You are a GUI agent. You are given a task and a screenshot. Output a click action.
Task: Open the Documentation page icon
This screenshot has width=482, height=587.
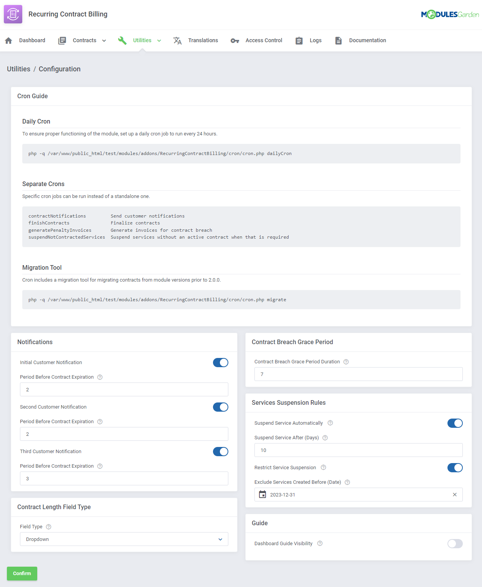coord(338,40)
